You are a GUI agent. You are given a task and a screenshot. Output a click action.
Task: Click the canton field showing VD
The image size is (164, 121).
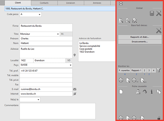pos(69,60)
